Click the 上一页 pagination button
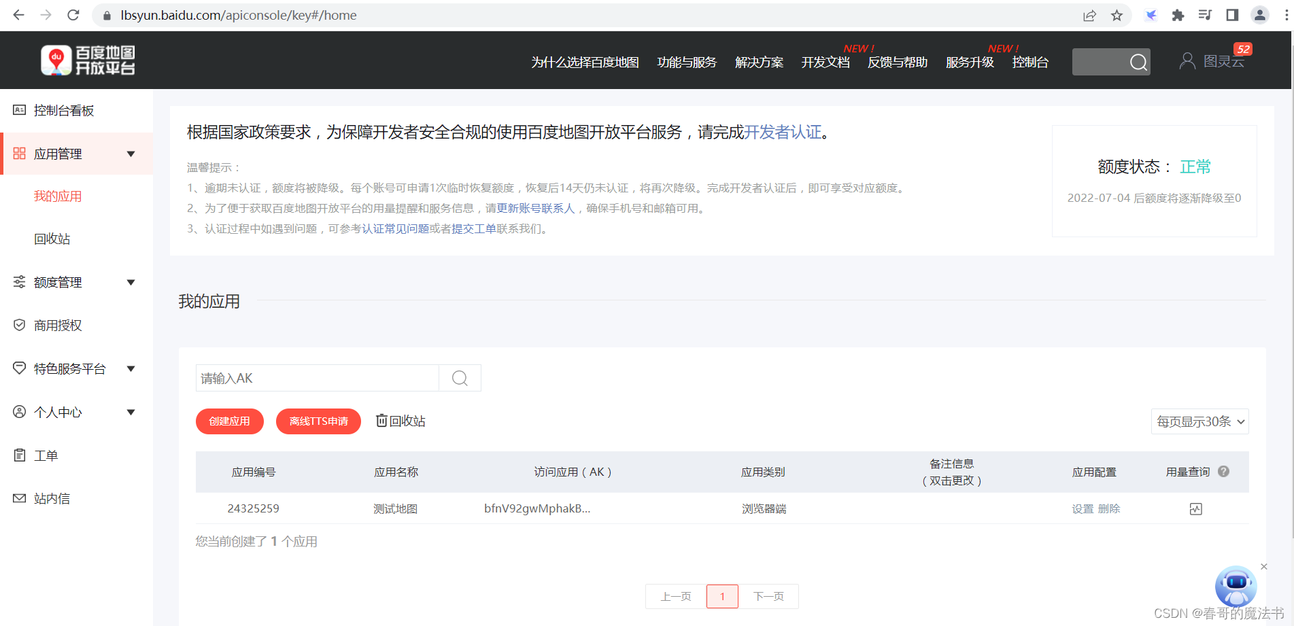 [676, 596]
